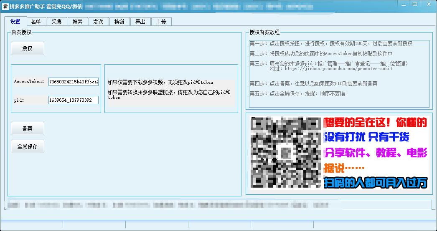The image size is (437, 231).
Task: Click the 扫码的人都可月入过万 banner text
Action: (376, 183)
